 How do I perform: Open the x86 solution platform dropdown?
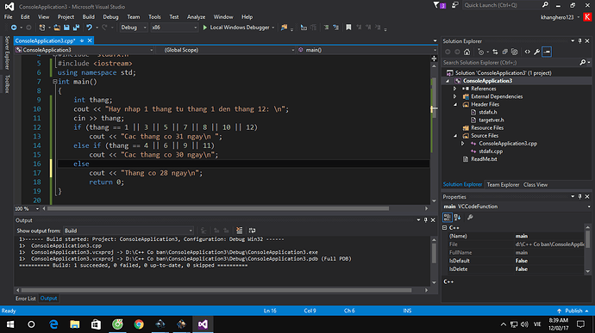click(174, 28)
